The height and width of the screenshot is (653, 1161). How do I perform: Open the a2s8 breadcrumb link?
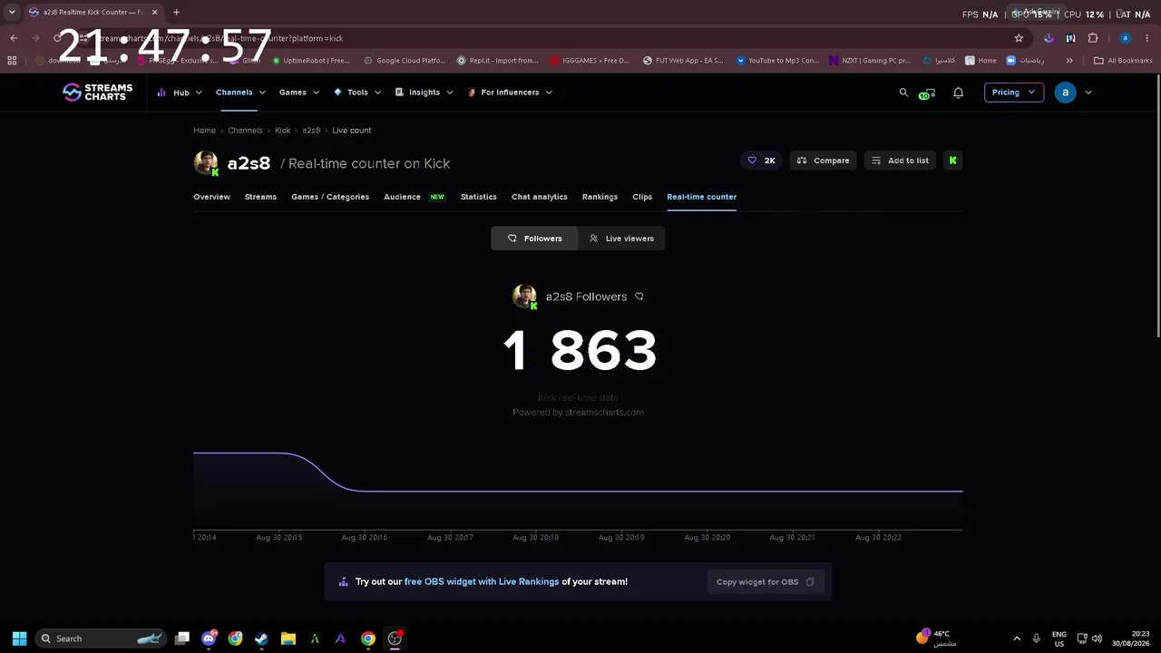click(x=311, y=131)
